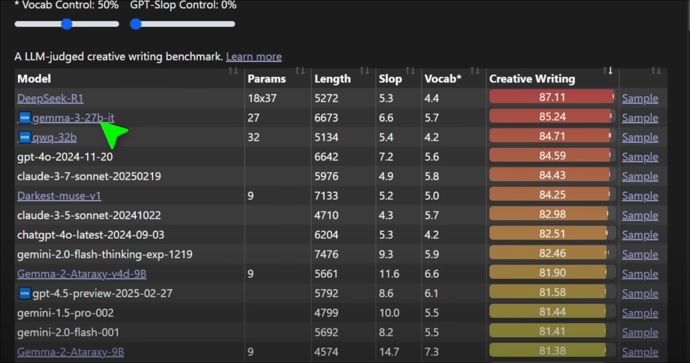Click the 85.24 score bar
The image size is (690, 363).
point(552,116)
